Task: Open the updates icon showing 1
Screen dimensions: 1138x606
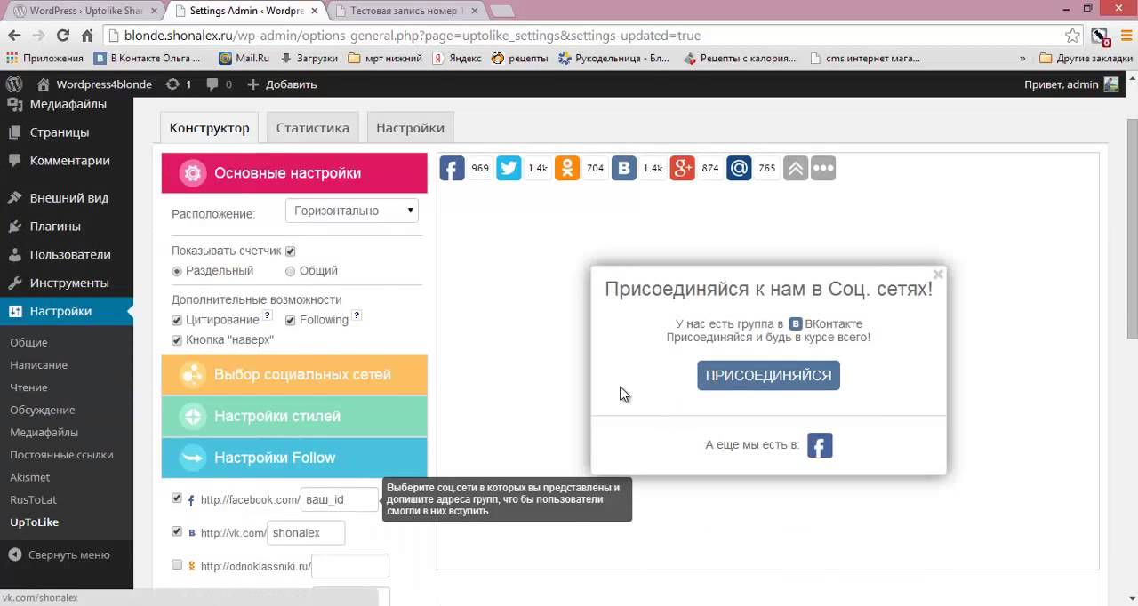Action: (178, 84)
